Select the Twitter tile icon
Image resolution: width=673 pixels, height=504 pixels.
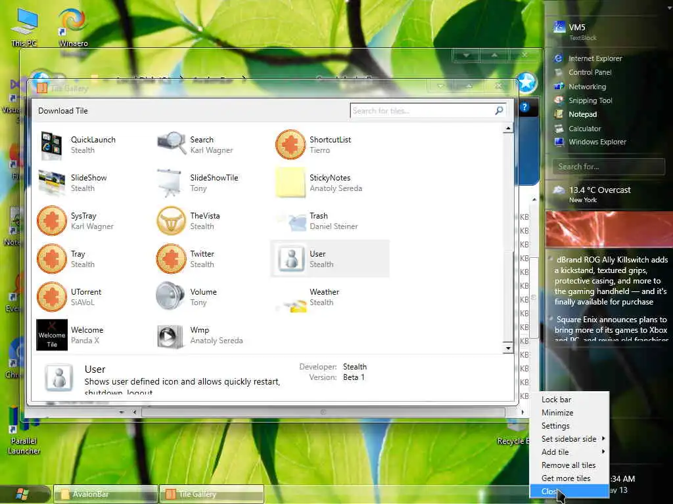[x=171, y=259]
